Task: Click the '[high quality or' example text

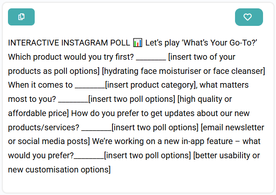Action: coord(204,99)
